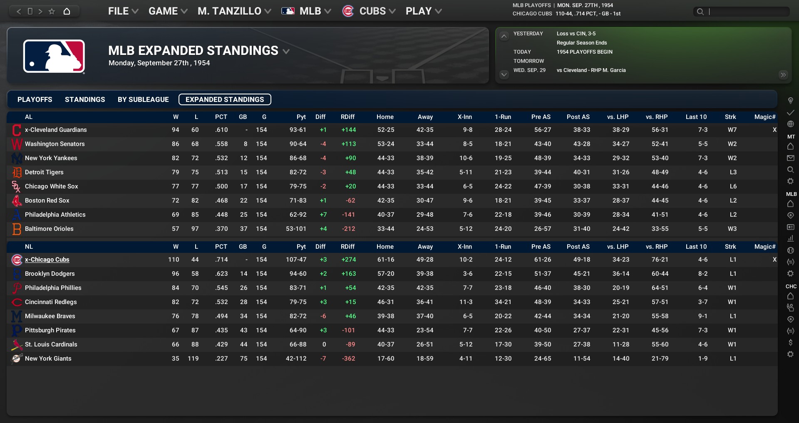Viewport: 799px width, 423px height.
Task: Click the rectangle icon between the navigation arrows
Action: [x=30, y=11]
